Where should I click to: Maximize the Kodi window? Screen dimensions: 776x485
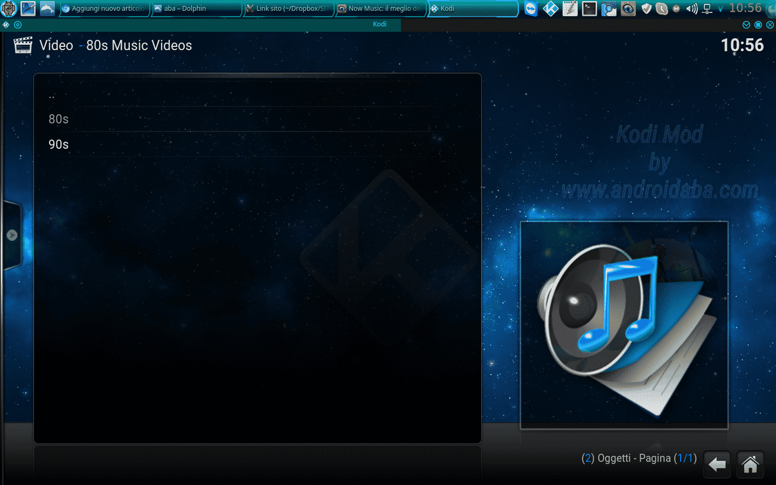point(758,25)
